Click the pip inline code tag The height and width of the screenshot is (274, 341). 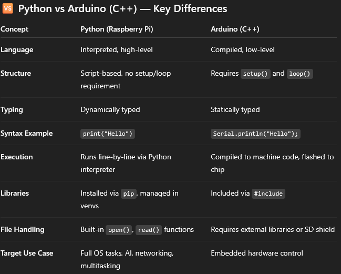pos(128,194)
